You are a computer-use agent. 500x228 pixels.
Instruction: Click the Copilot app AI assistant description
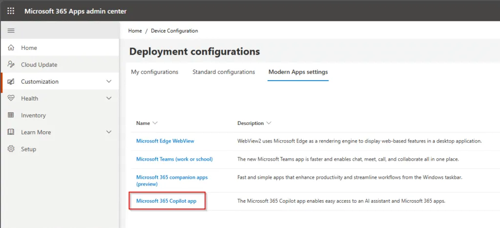pos(341,201)
